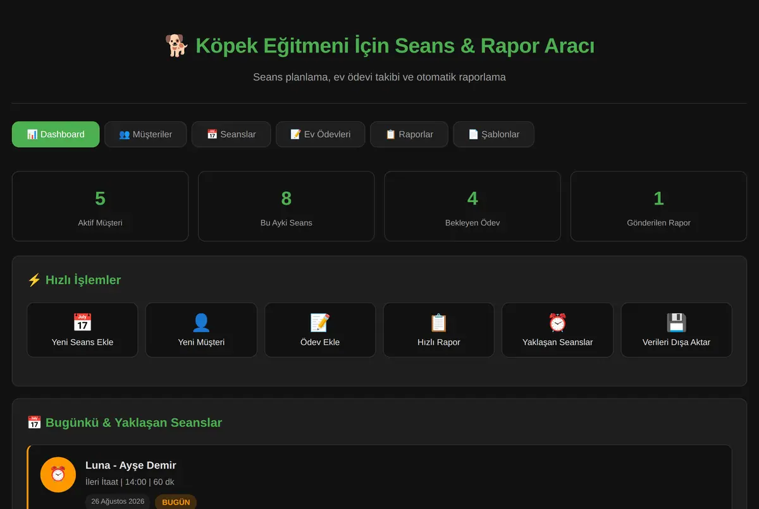Click the person icon above Yeni Müşteri
The image size is (759, 509).
tap(201, 323)
